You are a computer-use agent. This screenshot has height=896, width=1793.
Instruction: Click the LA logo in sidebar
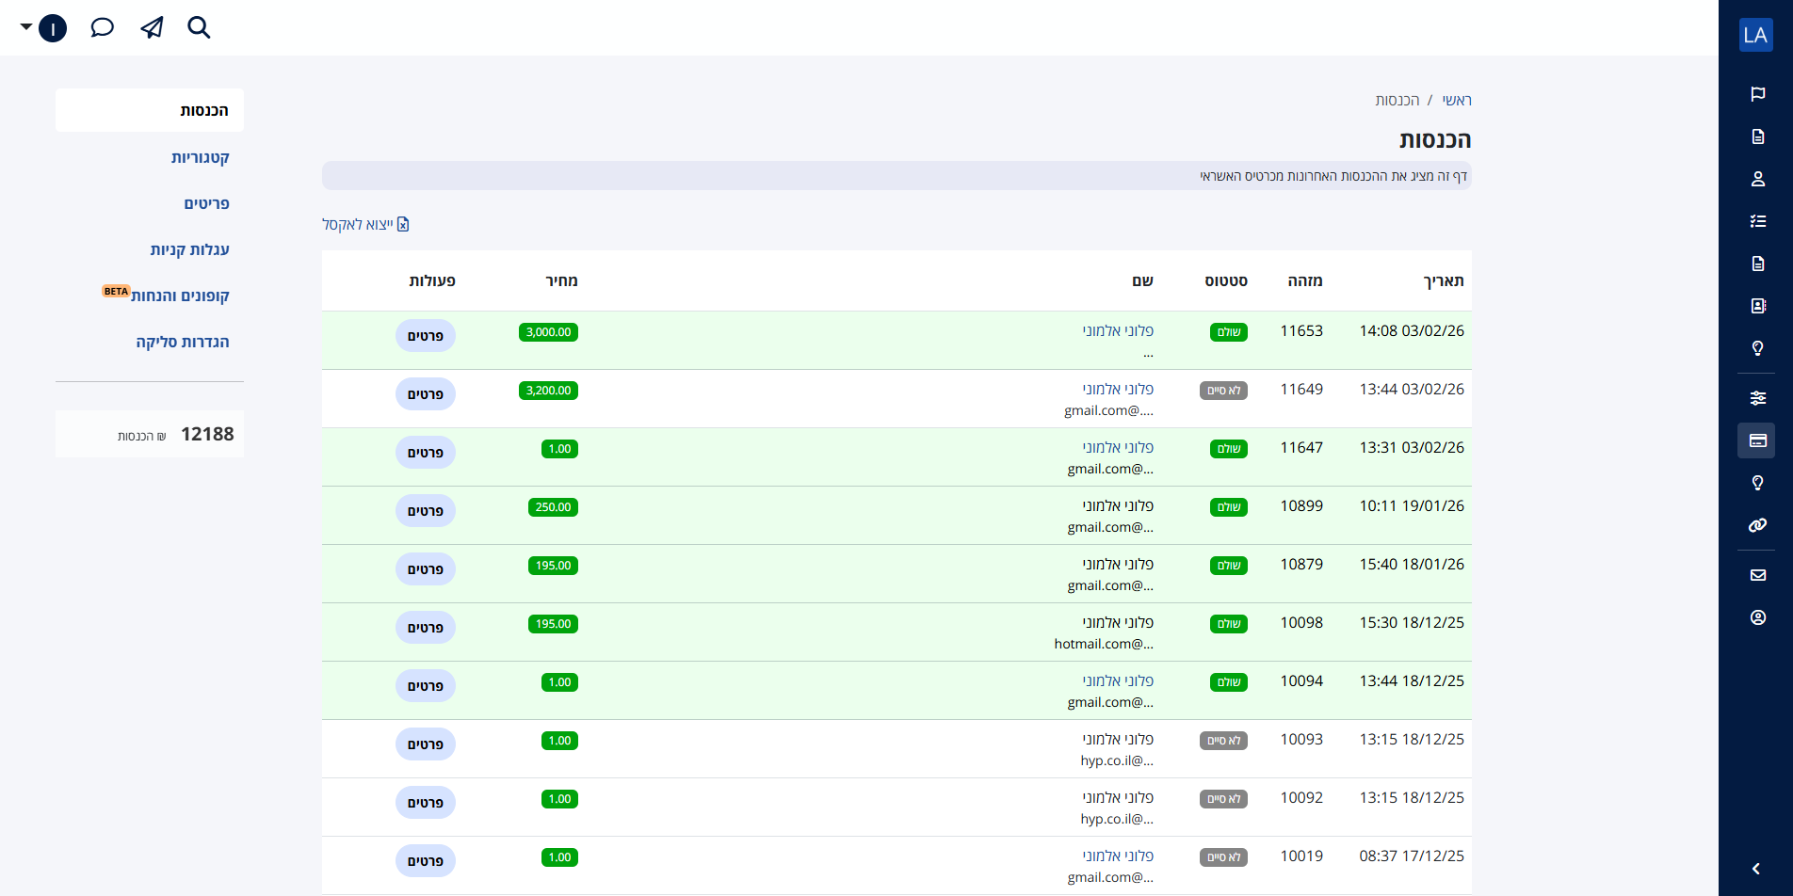[x=1755, y=36]
